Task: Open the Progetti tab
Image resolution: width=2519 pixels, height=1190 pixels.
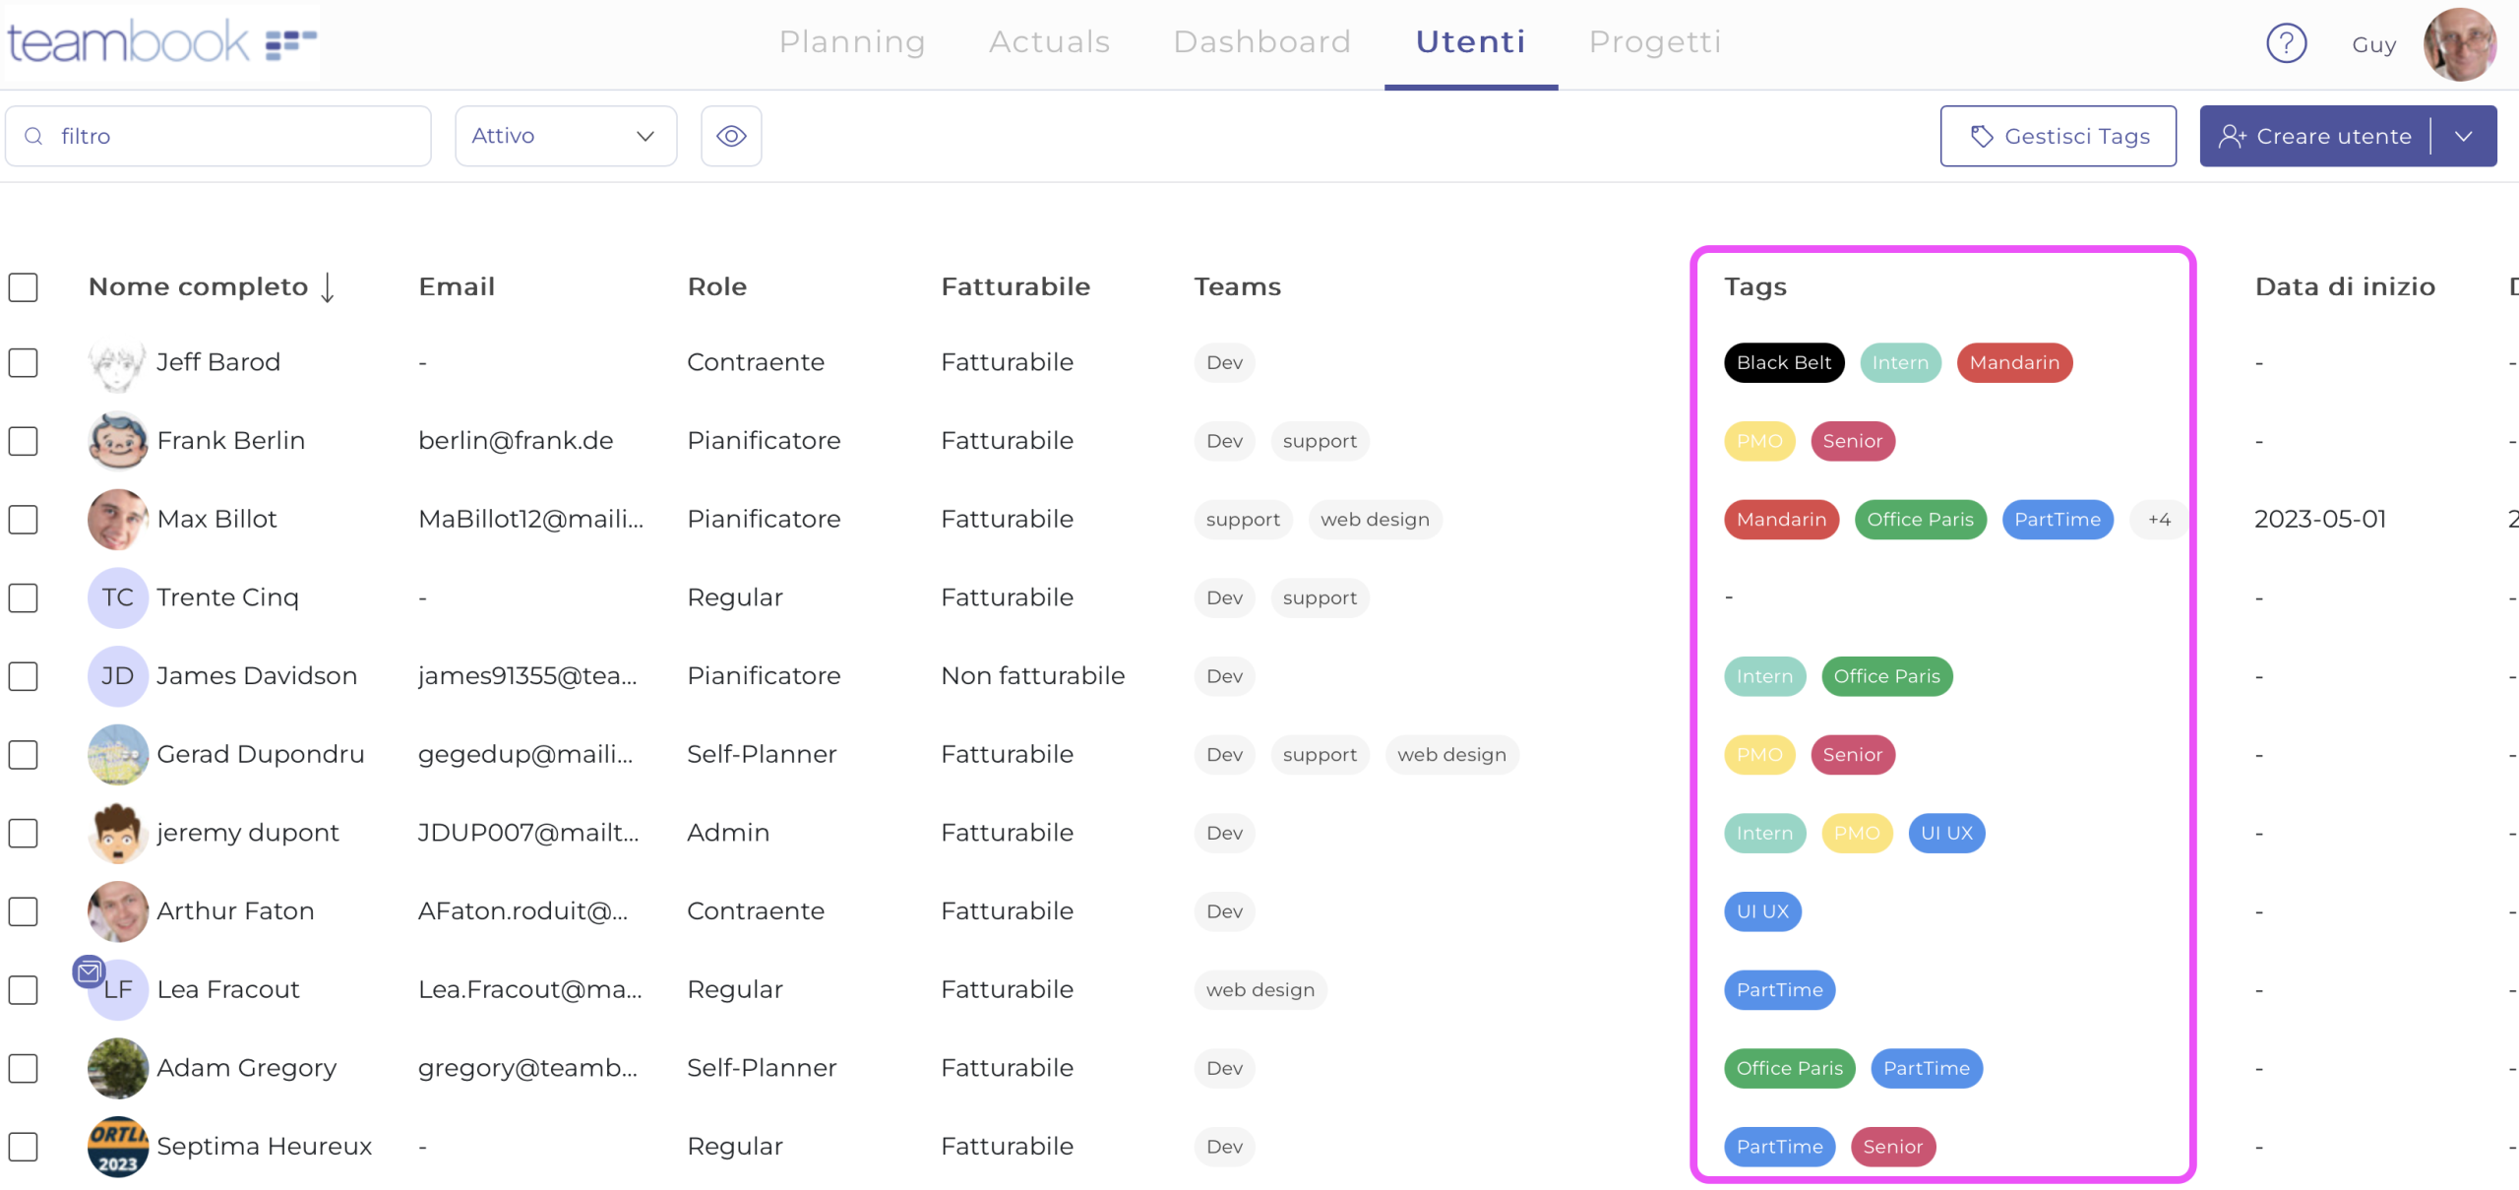Action: [x=1655, y=41]
